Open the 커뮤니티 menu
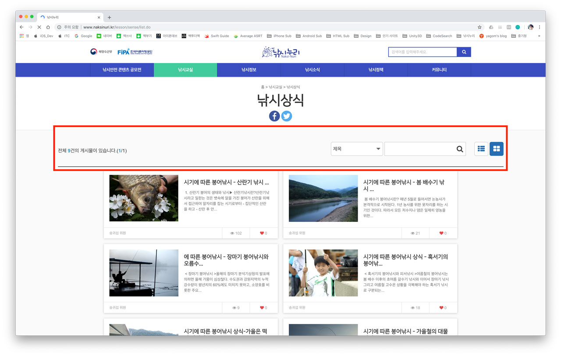The height and width of the screenshot is (356, 561). 439,70
